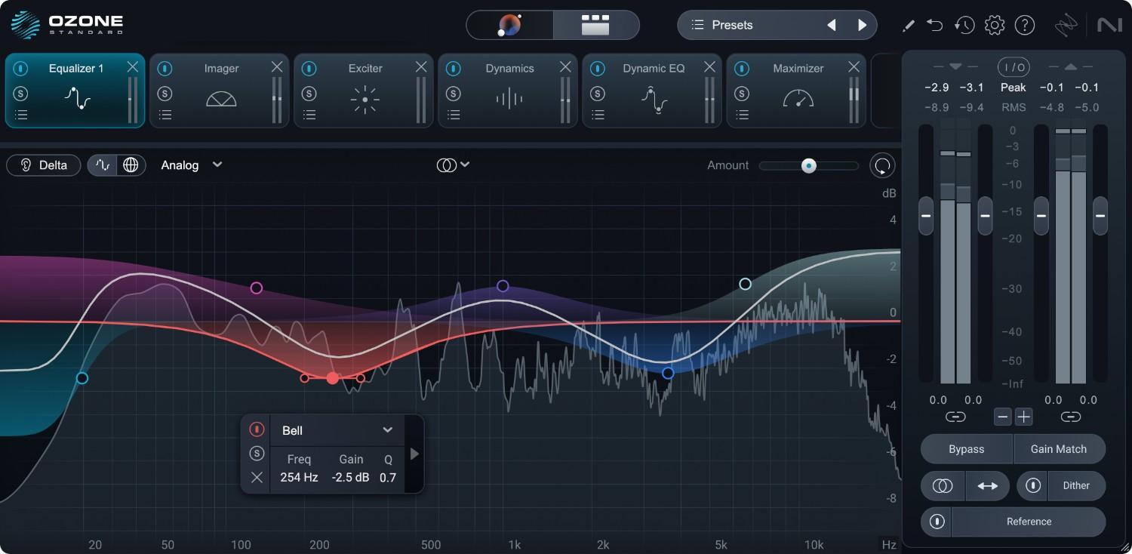The image size is (1132, 554).
Task: Open the Analog EQ mode dropdown
Action: [x=190, y=165]
